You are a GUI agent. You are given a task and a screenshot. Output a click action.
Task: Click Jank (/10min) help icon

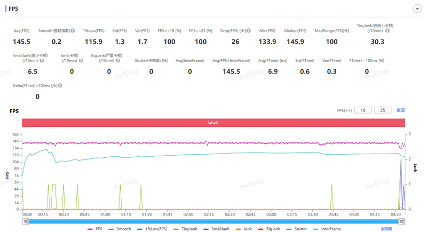(x=80, y=61)
